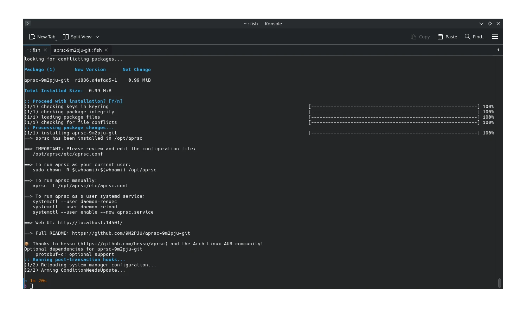This screenshot has width=526, height=316.
Task: Paste clipboard with Paste button
Action: 447,37
